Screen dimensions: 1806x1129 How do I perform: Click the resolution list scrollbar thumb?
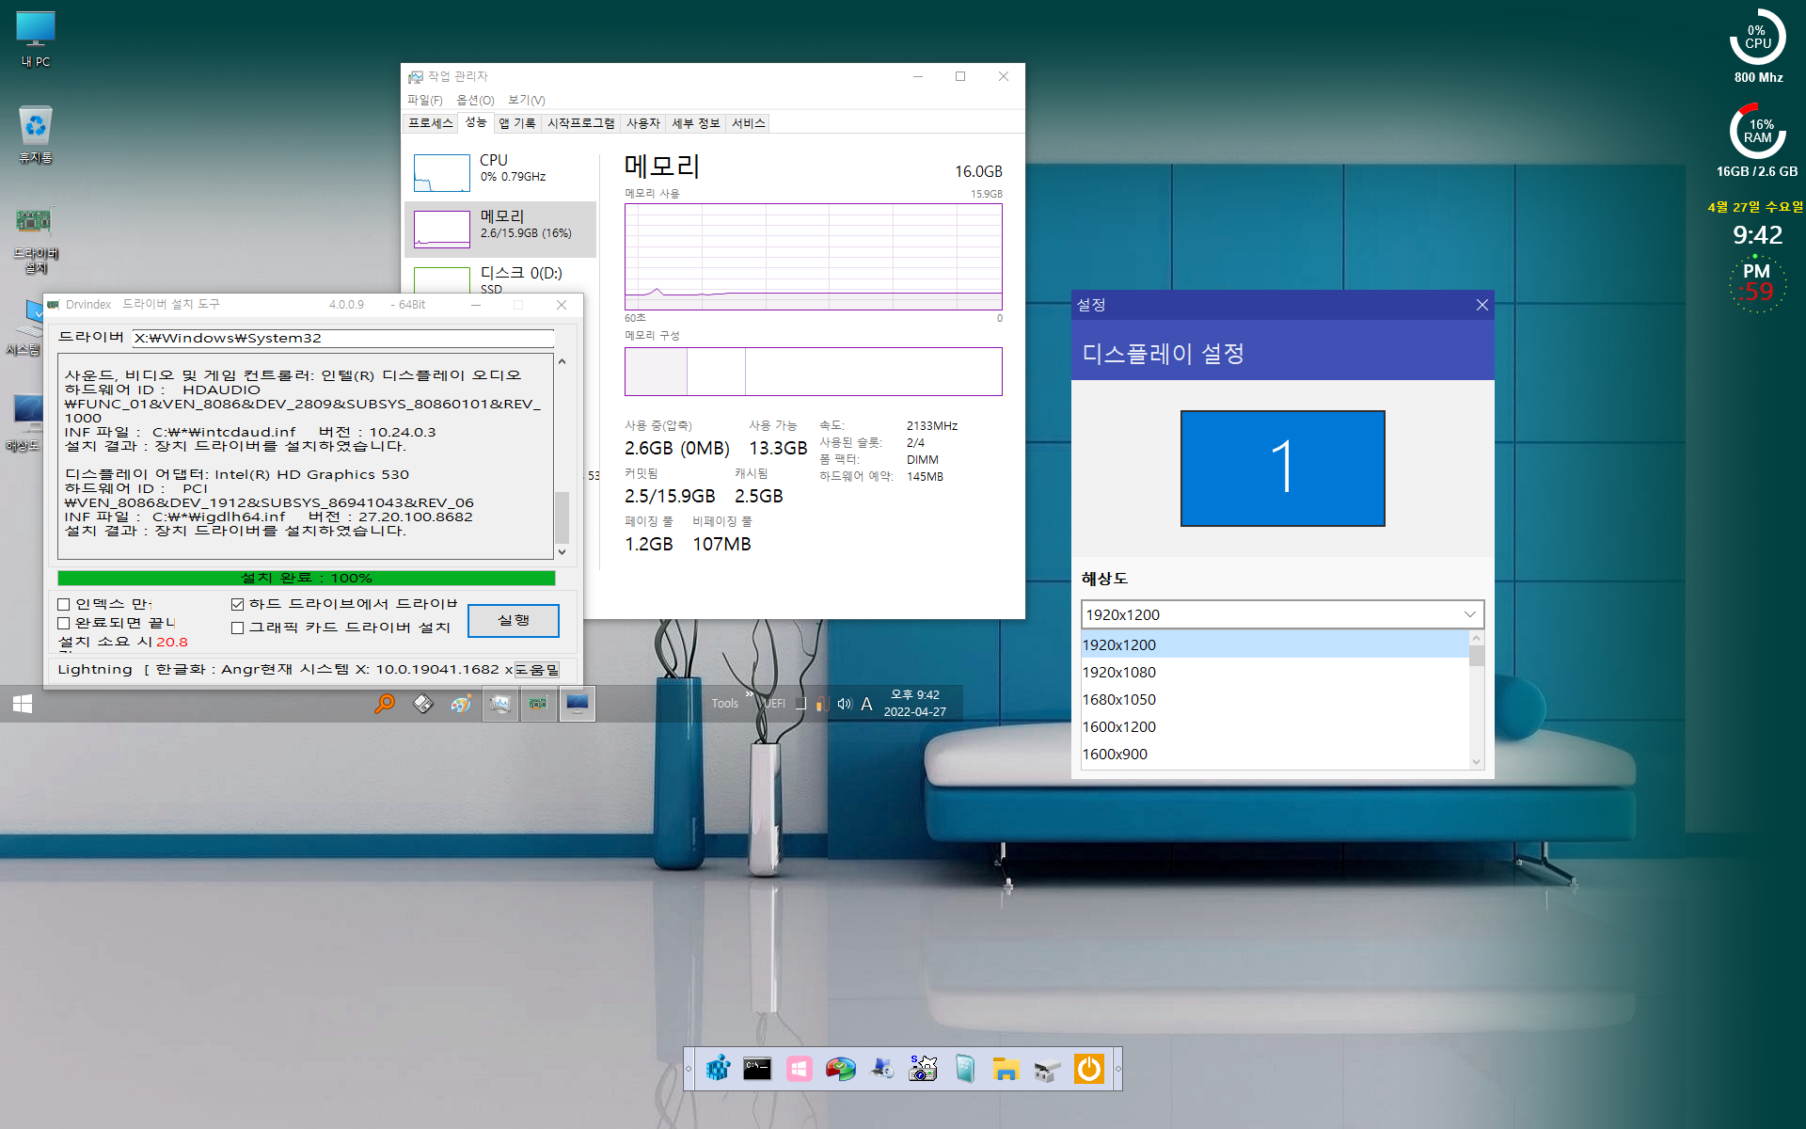tap(1476, 656)
